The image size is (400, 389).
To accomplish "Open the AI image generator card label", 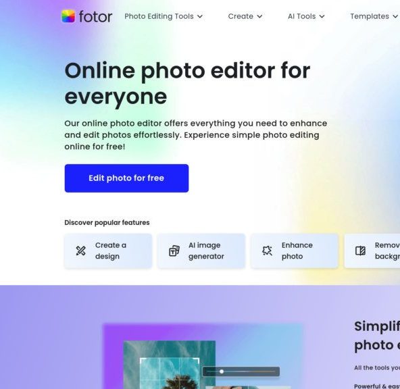I will coord(206,251).
